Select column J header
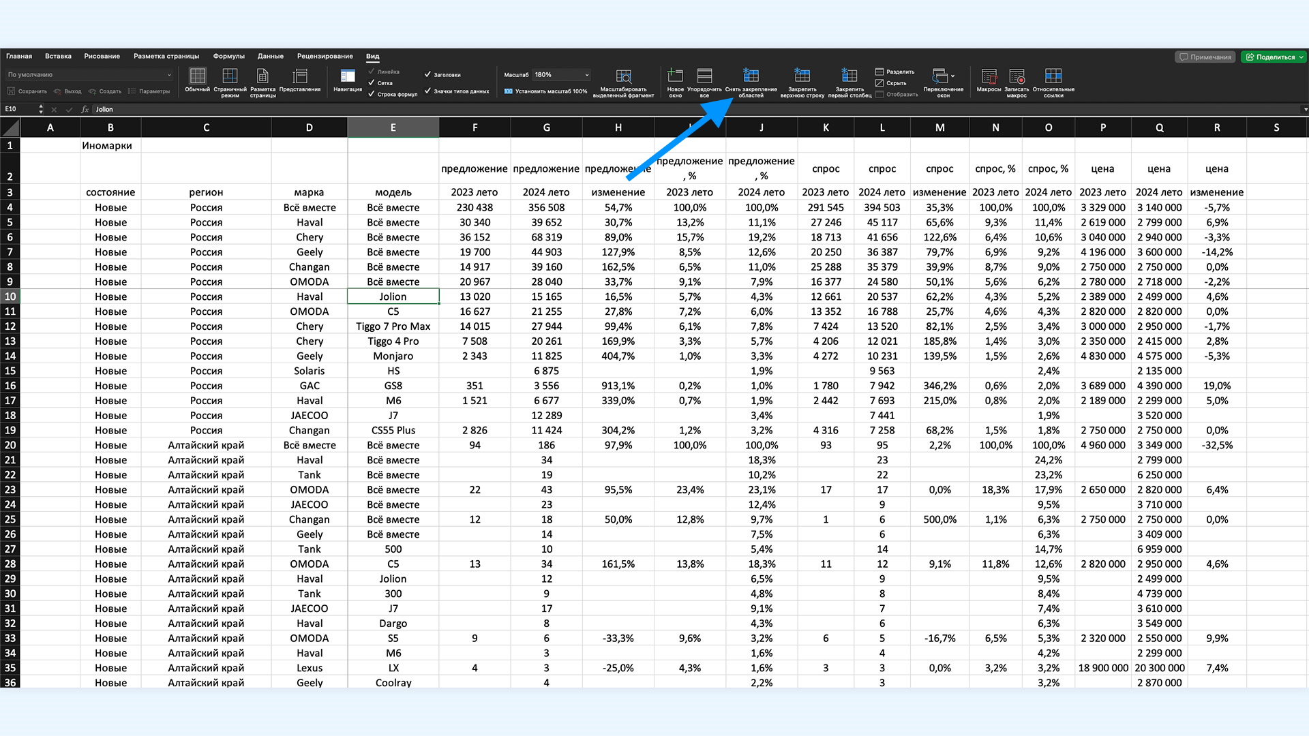This screenshot has height=736, width=1309. click(x=762, y=127)
